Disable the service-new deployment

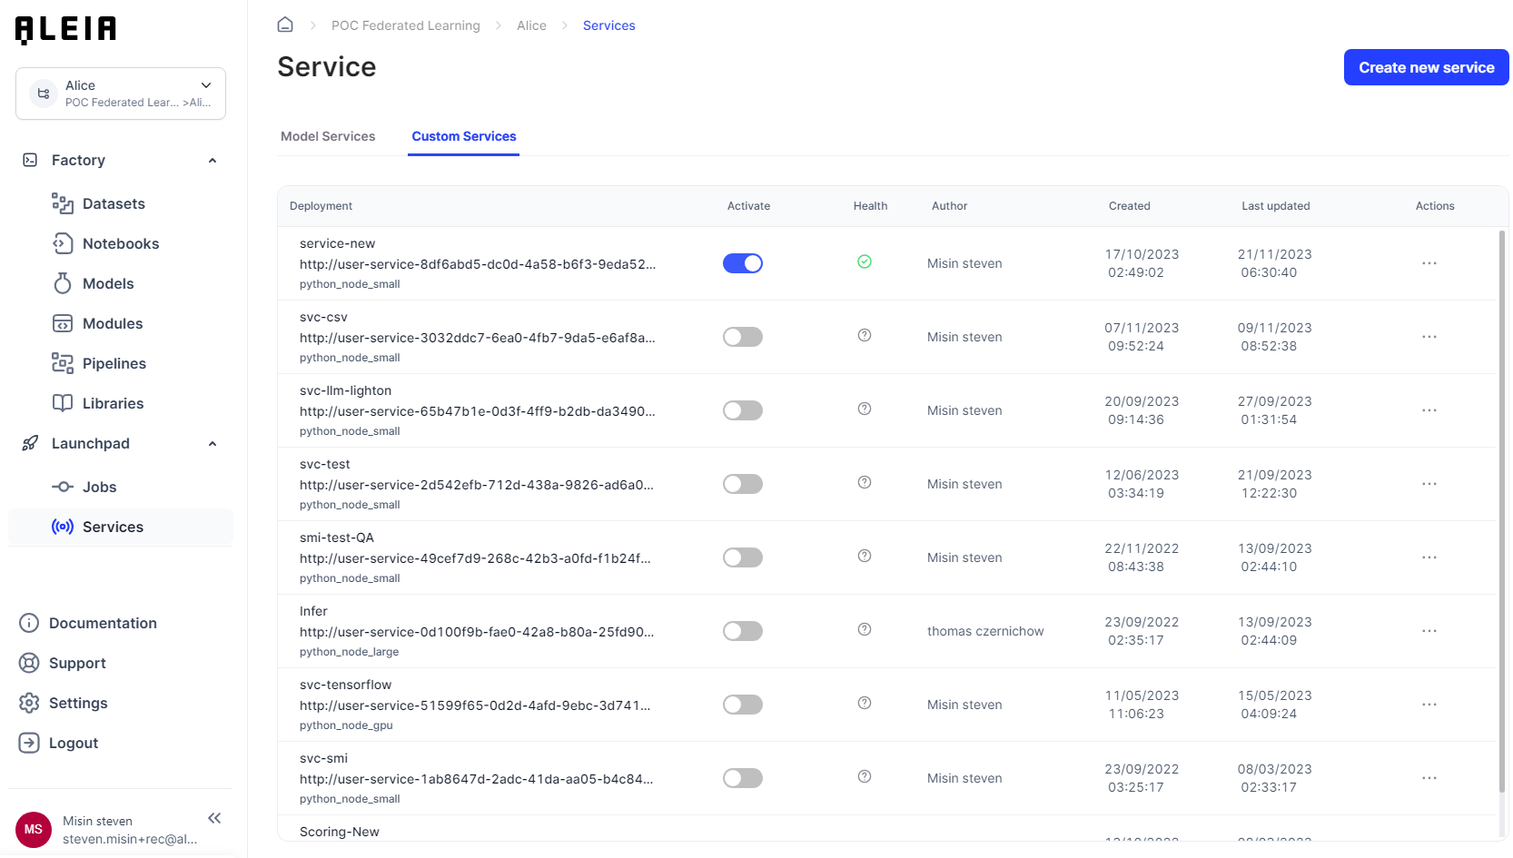point(742,262)
